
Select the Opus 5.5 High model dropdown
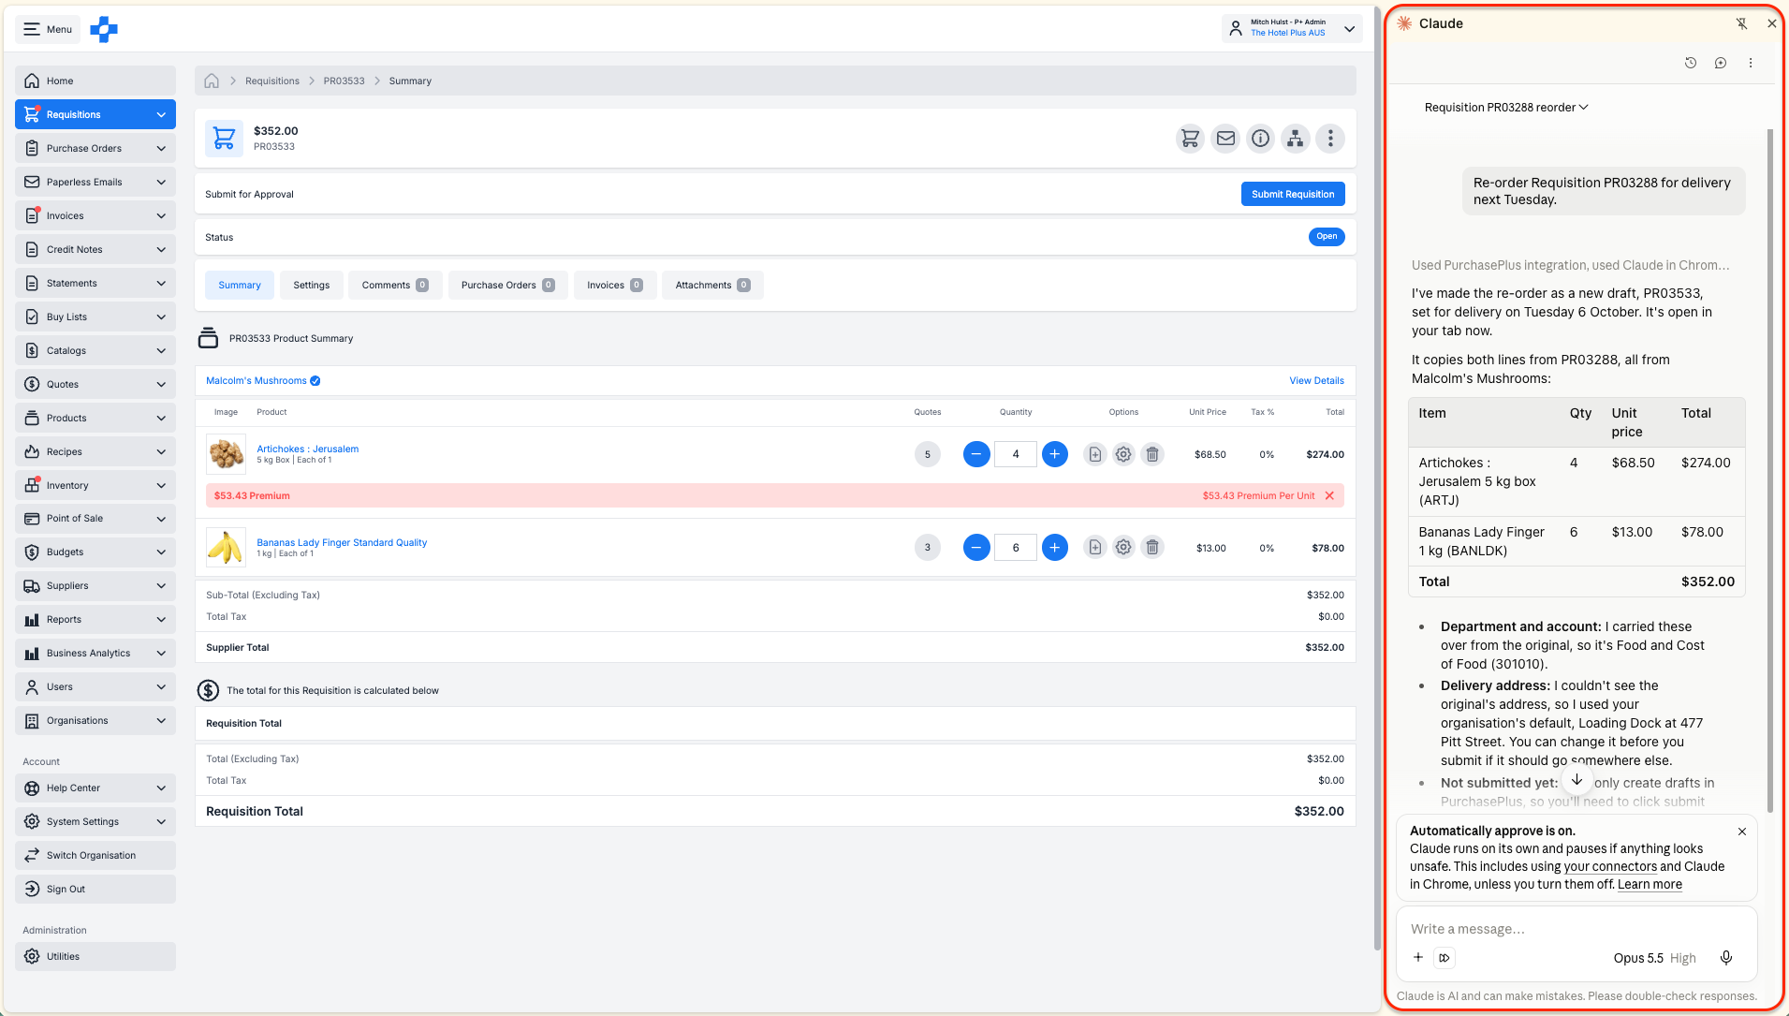tap(1654, 958)
